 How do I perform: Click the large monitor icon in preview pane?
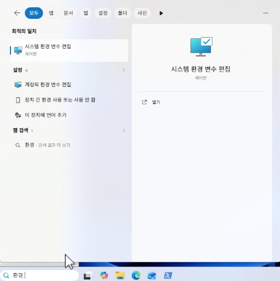click(x=201, y=47)
